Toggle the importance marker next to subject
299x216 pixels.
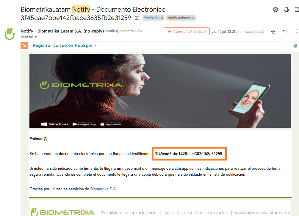(137, 18)
